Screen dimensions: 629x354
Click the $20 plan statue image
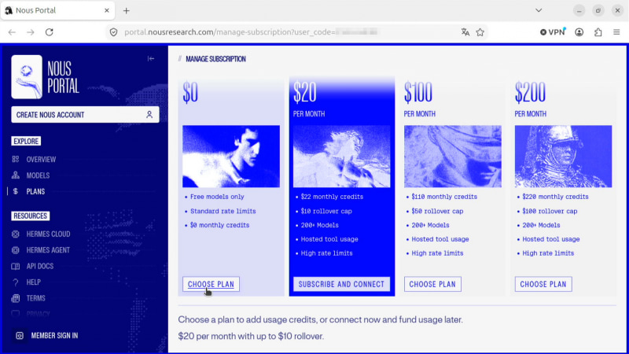(x=342, y=156)
